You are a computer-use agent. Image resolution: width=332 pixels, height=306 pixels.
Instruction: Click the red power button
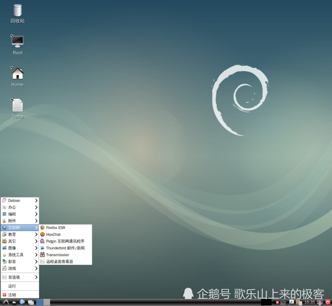point(328,302)
